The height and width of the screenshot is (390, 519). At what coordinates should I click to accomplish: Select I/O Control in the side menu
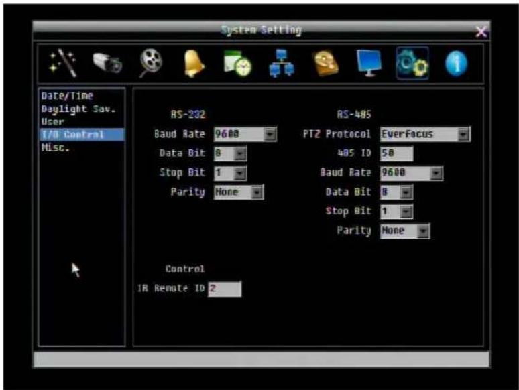pos(82,134)
